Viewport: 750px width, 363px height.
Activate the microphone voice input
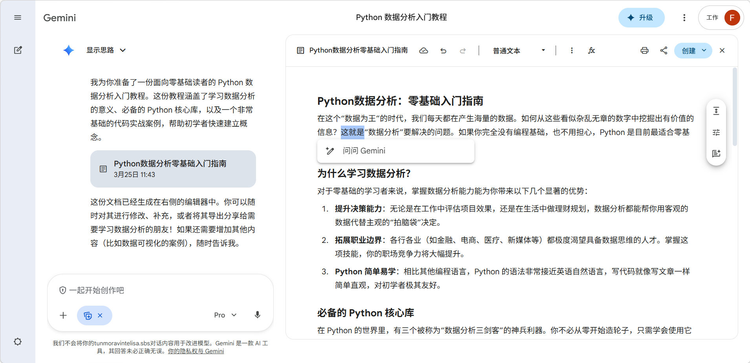coord(257,315)
